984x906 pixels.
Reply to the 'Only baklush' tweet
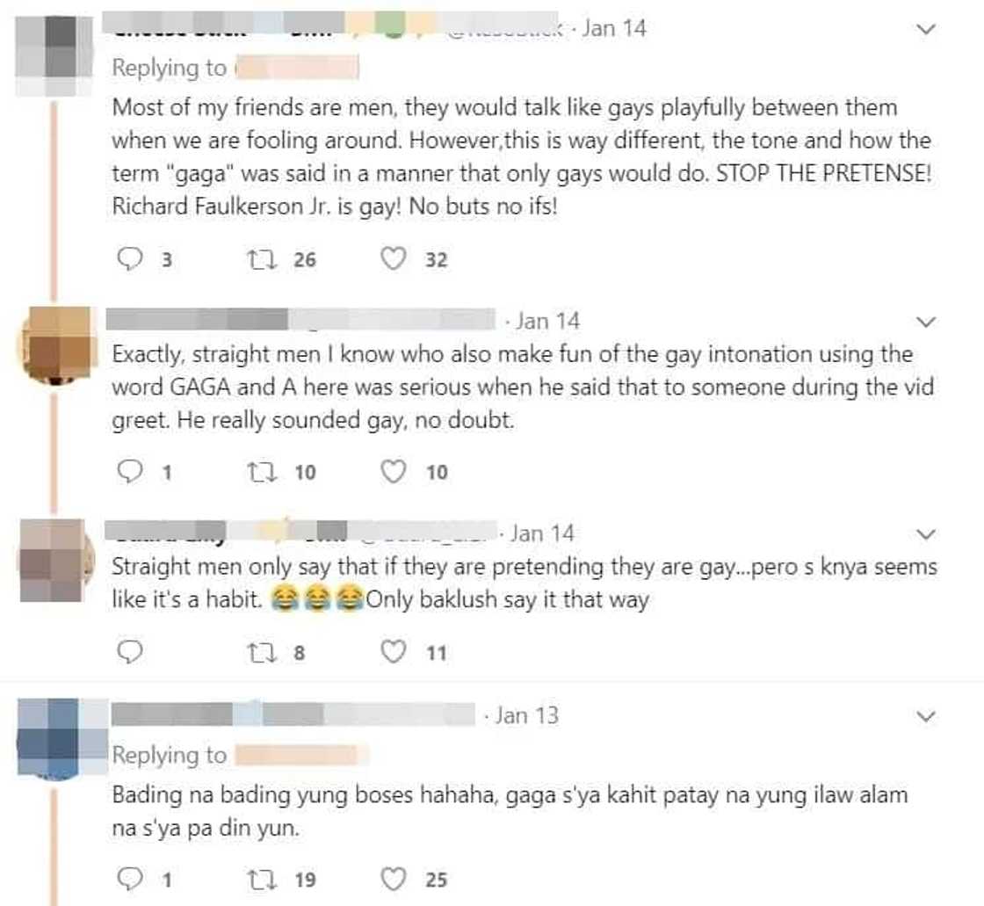coord(130,652)
